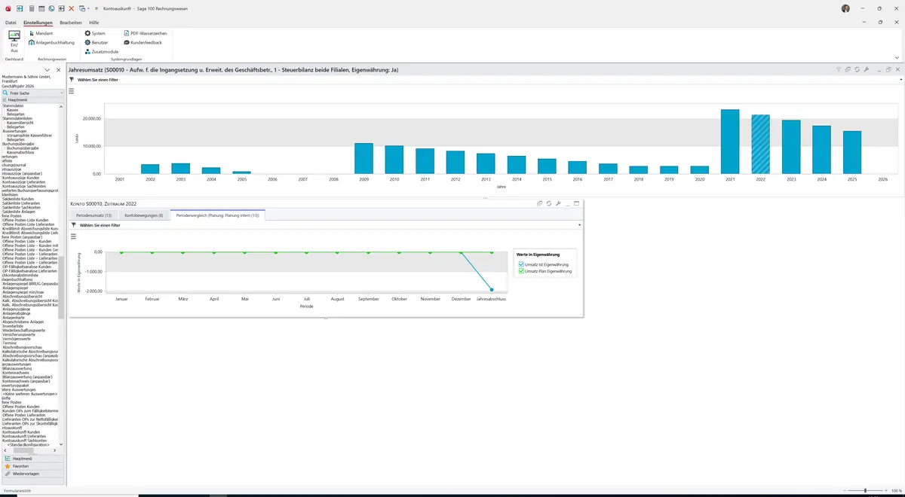Image resolution: width=905 pixels, height=497 pixels.
Task: Open the Bearbeiten tab
Action: click(x=71, y=23)
